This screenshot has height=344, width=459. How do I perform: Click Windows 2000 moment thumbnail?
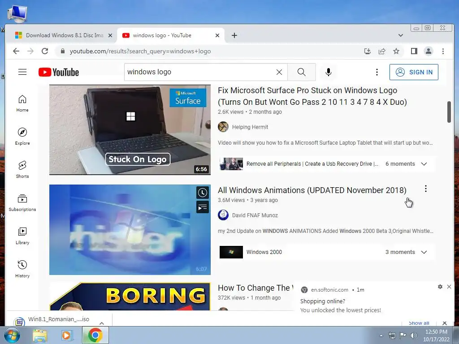click(231, 252)
